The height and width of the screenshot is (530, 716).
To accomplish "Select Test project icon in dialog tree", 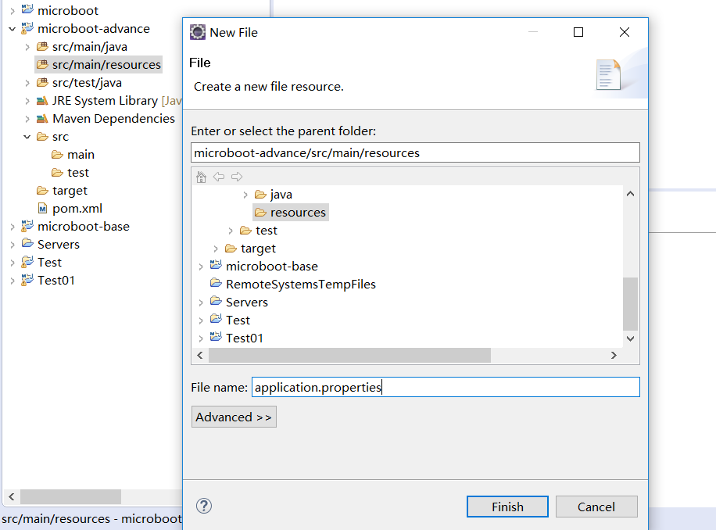I will 216,319.
